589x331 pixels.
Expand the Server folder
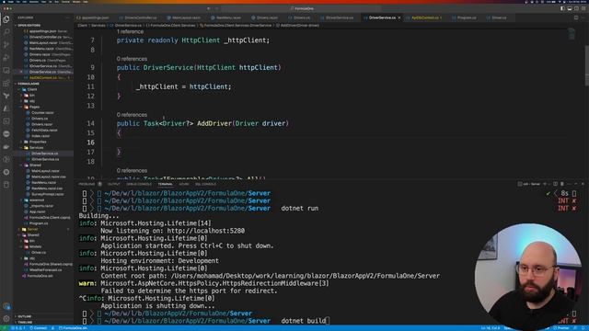click(x=32, y=229)
